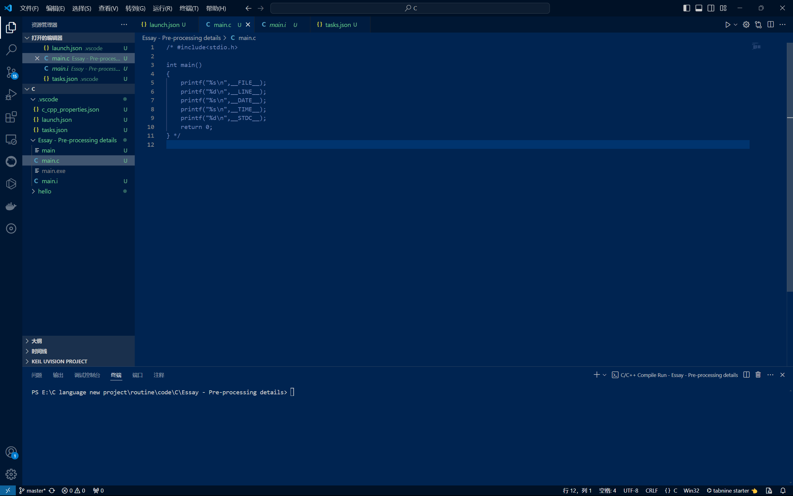Close the main.c editor tab
Image resolution: width=793 pixels, height=496 pixels.
point(248,24)
